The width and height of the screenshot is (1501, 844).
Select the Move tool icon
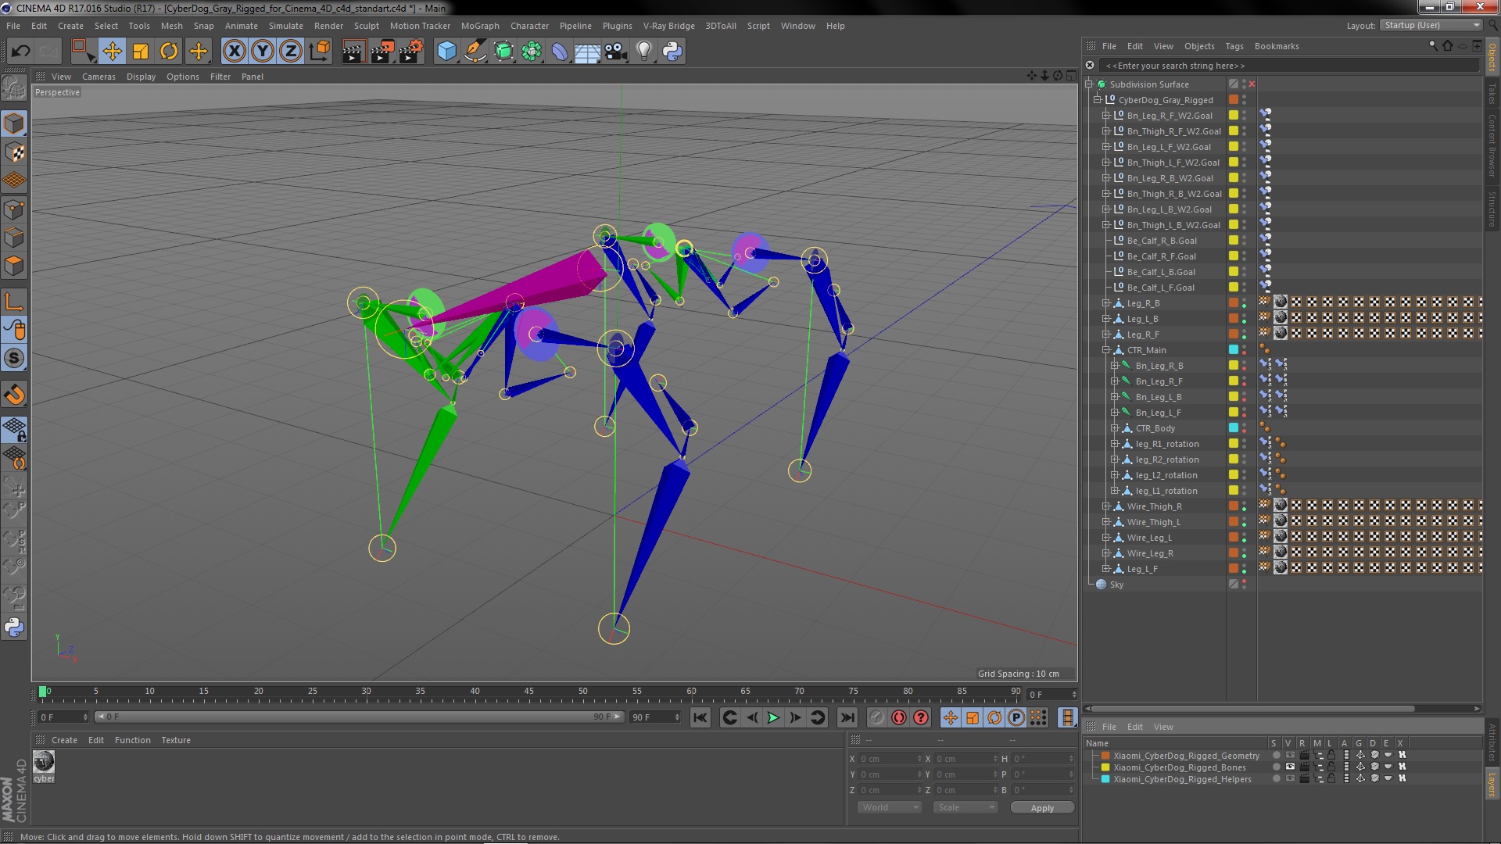(112, 52)
